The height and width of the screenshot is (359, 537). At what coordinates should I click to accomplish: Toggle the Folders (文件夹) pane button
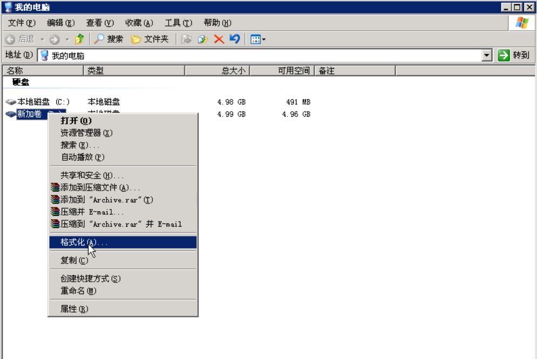(x=150, y=39)
